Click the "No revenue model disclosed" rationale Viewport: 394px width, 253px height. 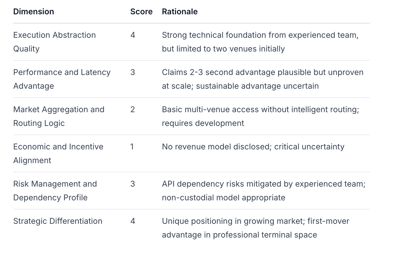tap(253, 147)
